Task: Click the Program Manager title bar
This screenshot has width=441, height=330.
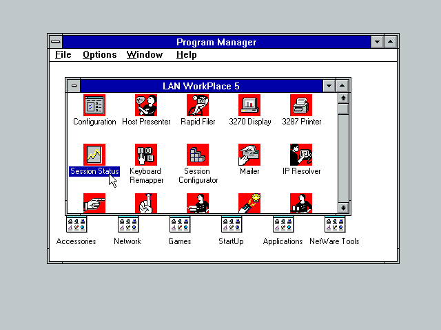Action: tap(216, 42)
